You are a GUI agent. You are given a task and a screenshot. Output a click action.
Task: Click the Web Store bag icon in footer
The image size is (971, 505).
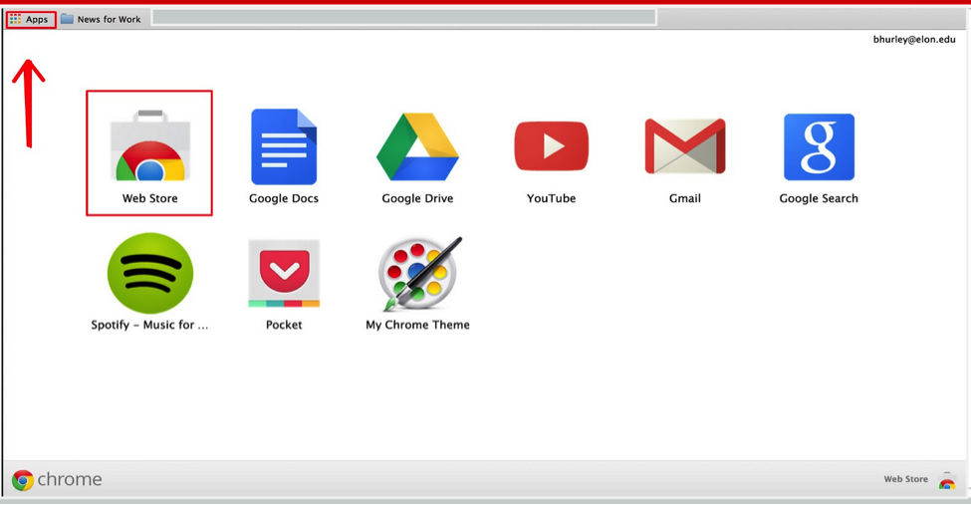point(947,480)
